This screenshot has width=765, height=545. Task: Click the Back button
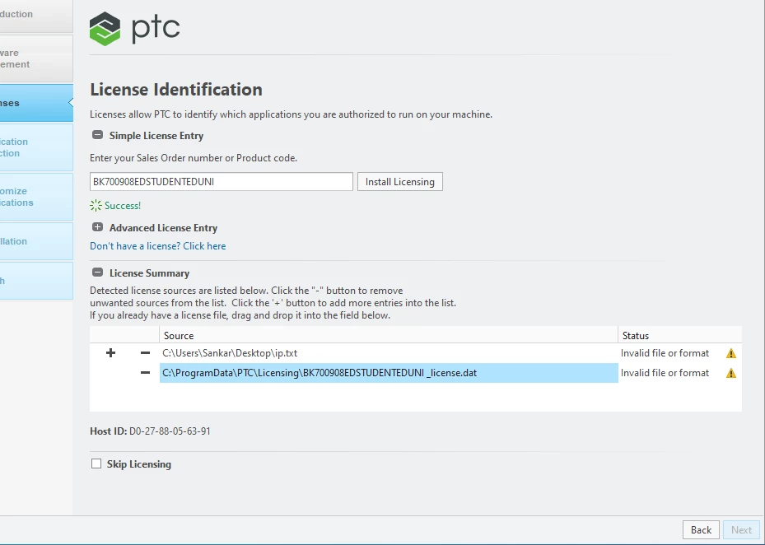click(701, 530)
